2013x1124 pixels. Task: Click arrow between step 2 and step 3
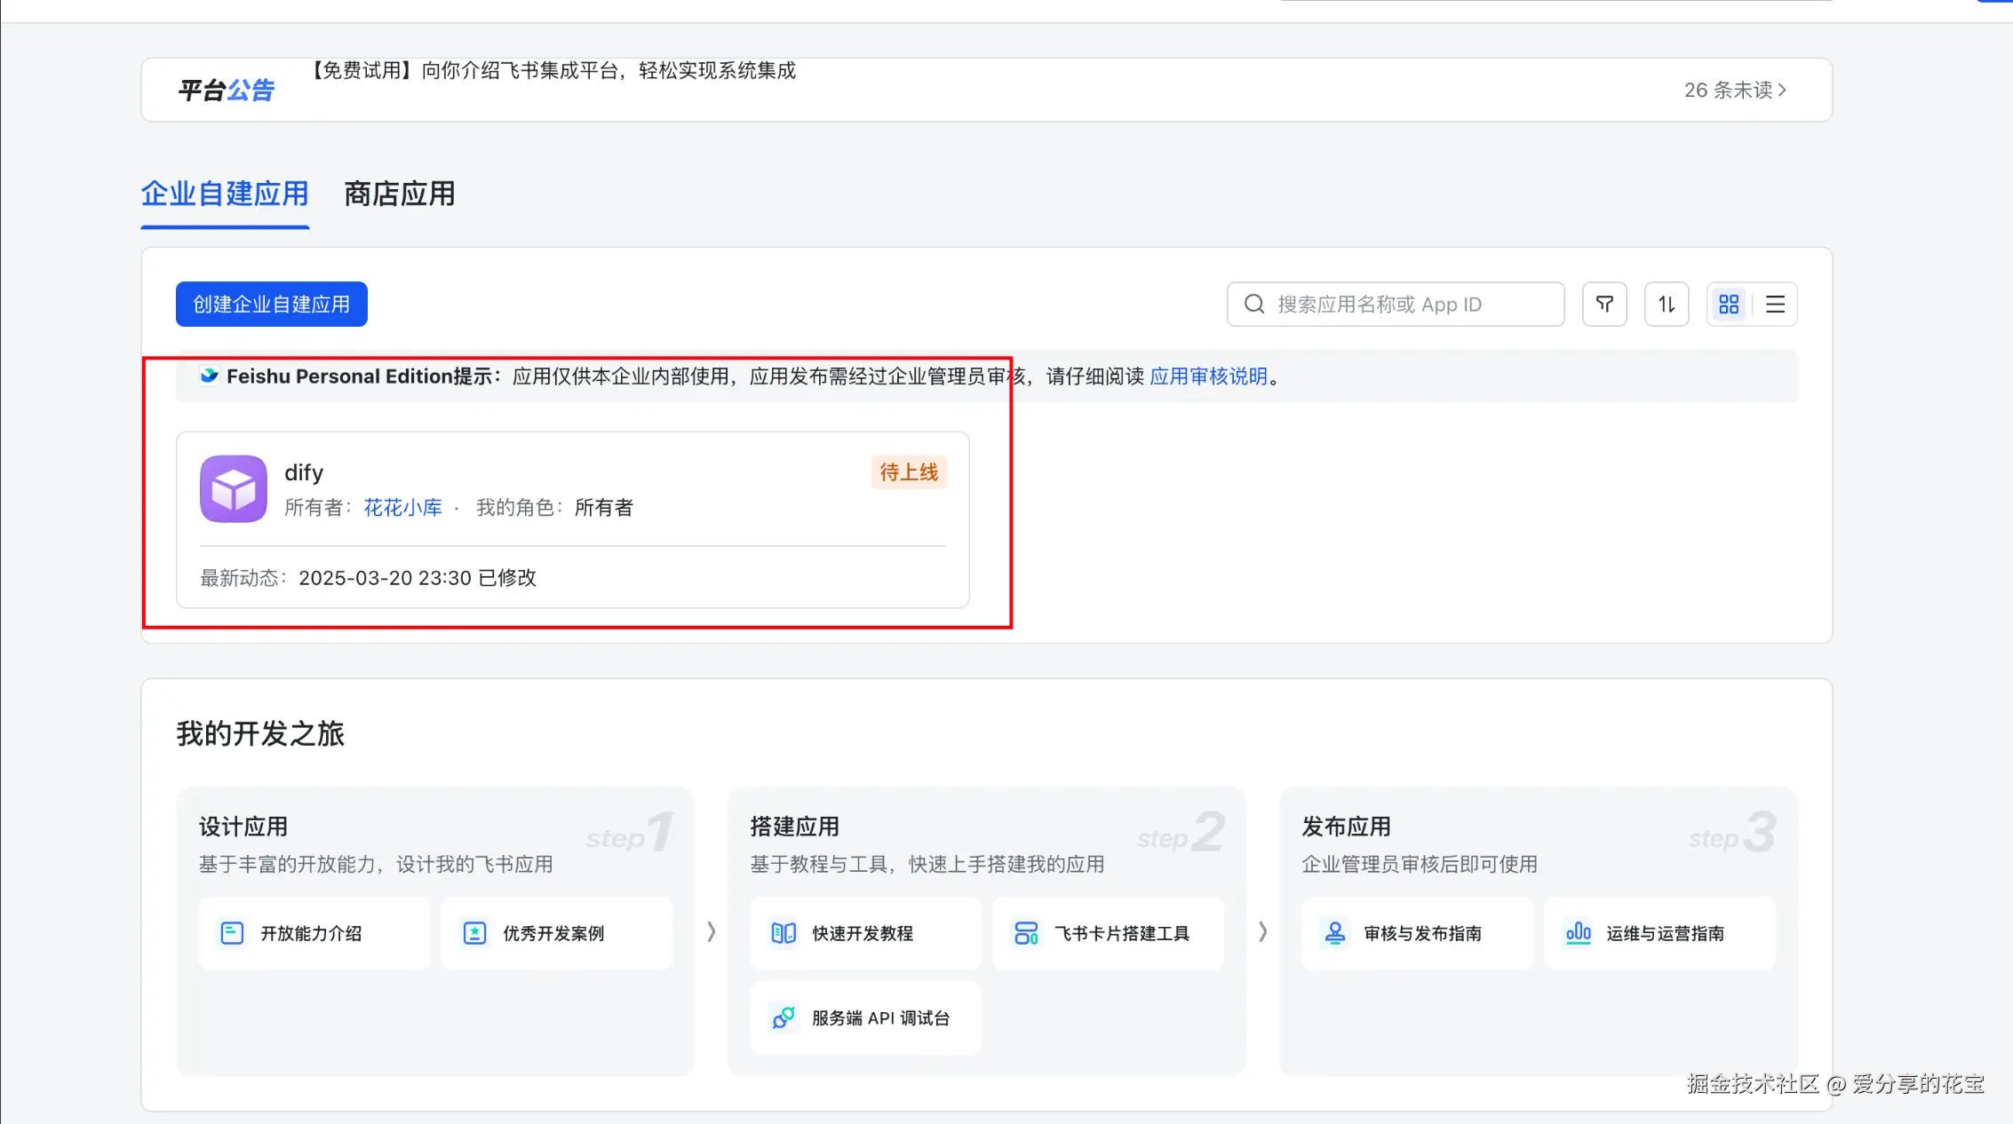point(1262,931)
